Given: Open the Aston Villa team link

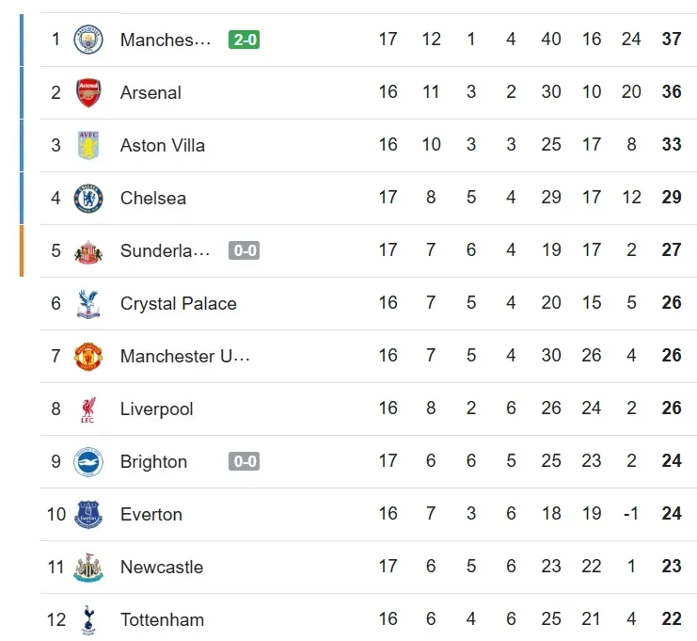Looking at the screenshot, I should pyautogui.click(x=162, y=145).
